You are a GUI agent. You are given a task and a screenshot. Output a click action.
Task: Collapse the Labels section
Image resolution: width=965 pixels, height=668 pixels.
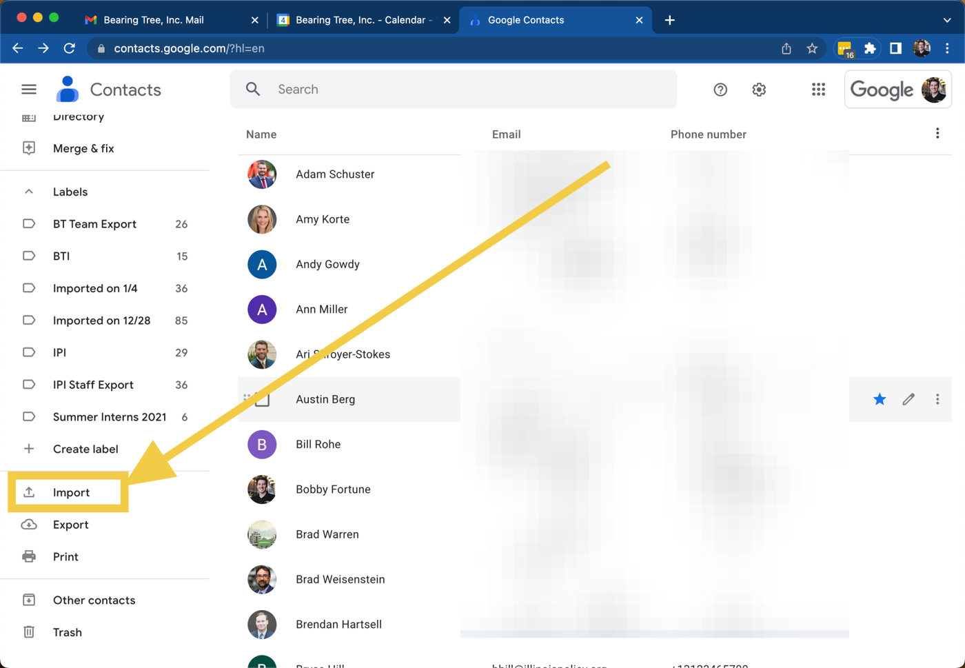pos(29,192)
